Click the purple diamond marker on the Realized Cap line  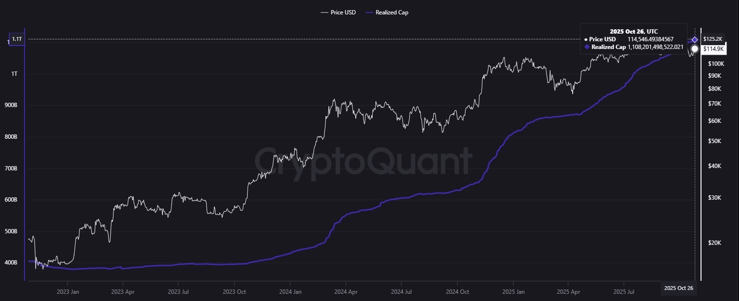(695, 39)
